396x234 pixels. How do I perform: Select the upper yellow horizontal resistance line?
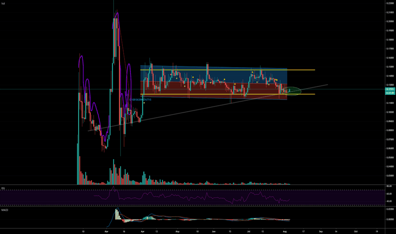click(228, 70)
